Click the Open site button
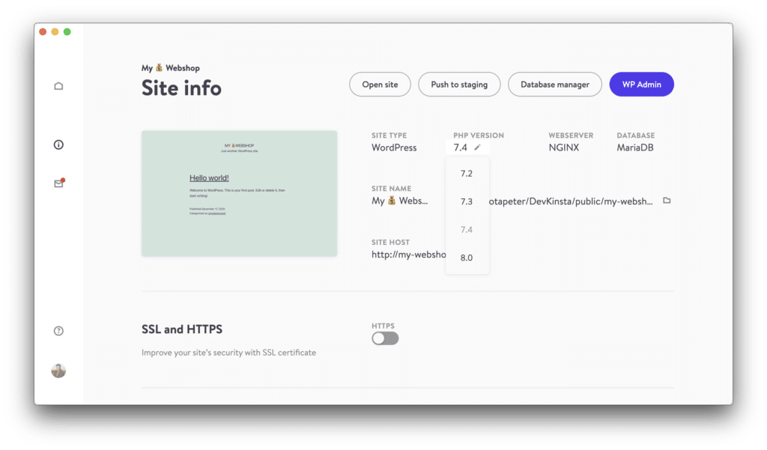 point(380,84)
